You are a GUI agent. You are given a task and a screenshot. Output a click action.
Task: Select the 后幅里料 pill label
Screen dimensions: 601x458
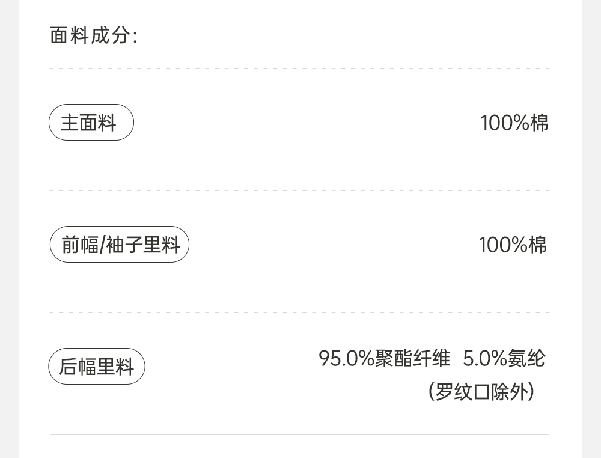(96, 367)
